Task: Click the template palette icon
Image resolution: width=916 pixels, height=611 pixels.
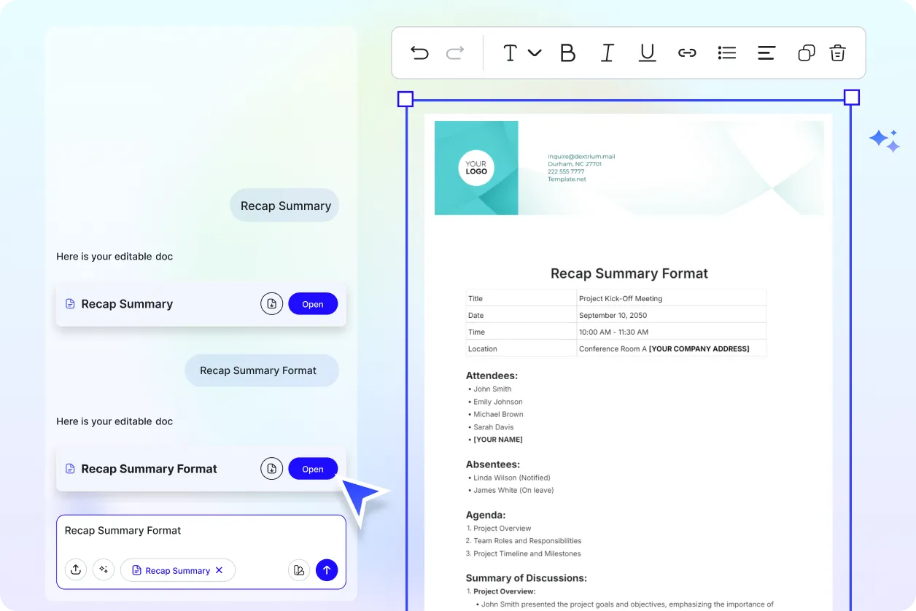Action: (x=299, y=569)
